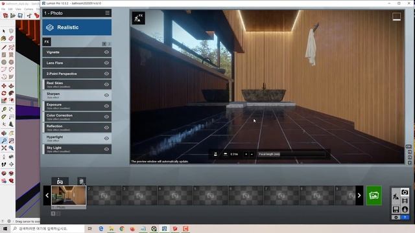Select SketchUp Paint Bucket tool

coord(4,39)
